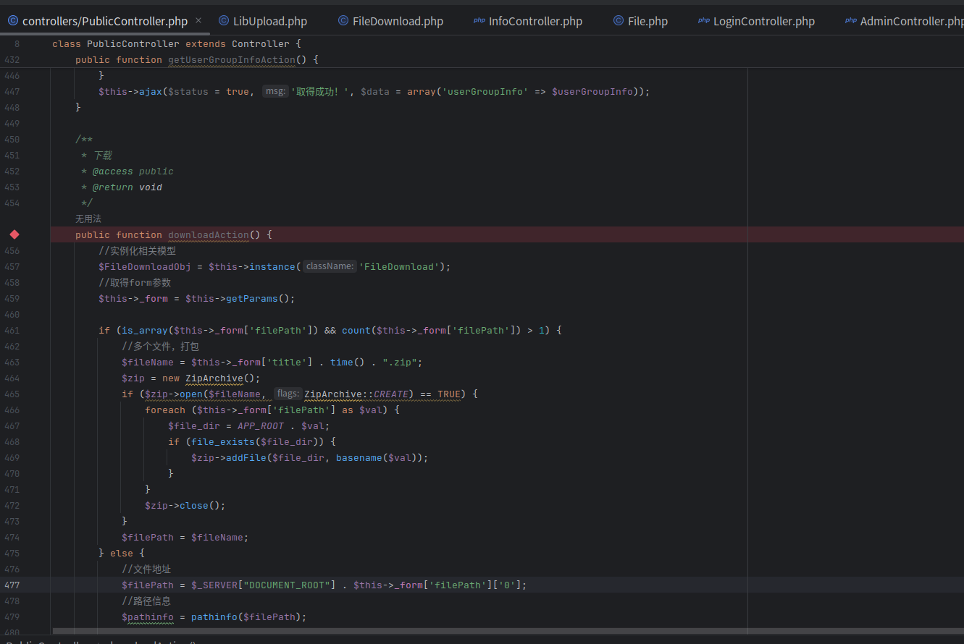Click the AdminController.php php icon

tap(850, 21)
